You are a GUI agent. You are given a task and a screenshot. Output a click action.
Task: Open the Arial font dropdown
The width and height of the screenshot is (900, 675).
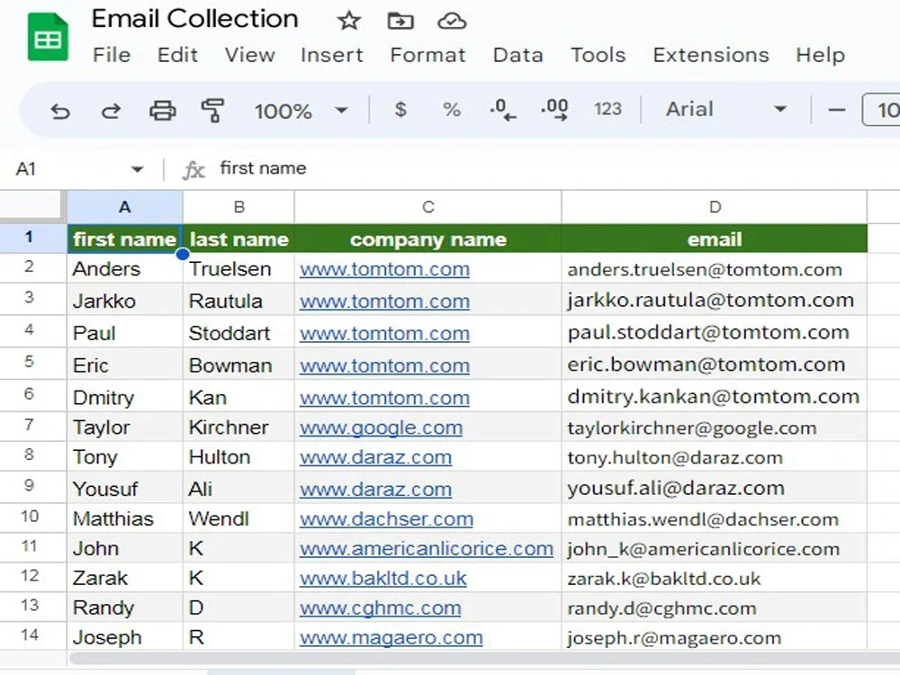725,109
